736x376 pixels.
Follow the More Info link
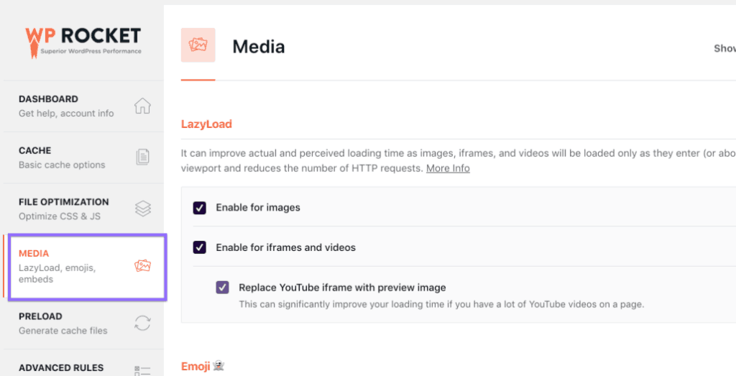448,168
